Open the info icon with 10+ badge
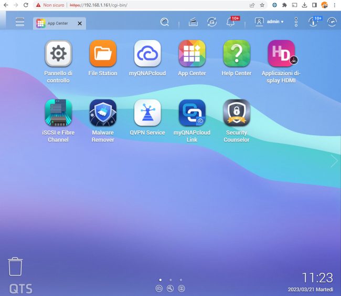Screen dimensions: 341x296 tap(313, 22)
